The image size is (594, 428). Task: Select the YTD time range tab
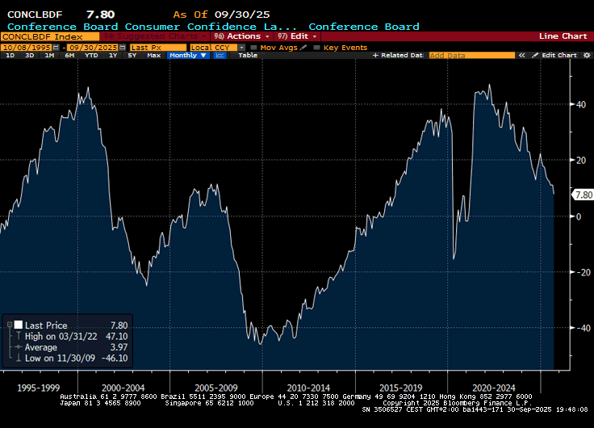(92, 55)
